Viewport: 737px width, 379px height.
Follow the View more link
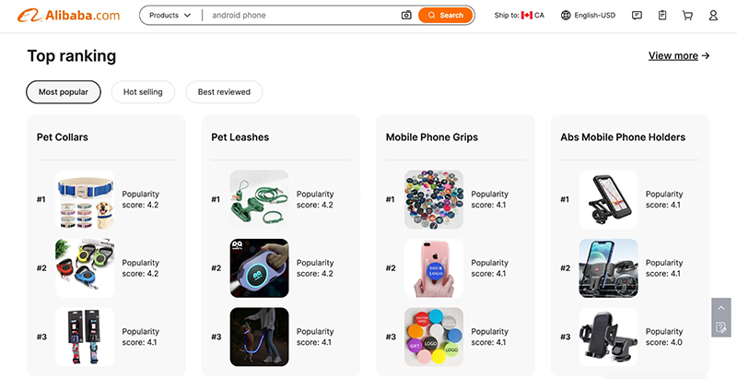click(x=679, y=55)
